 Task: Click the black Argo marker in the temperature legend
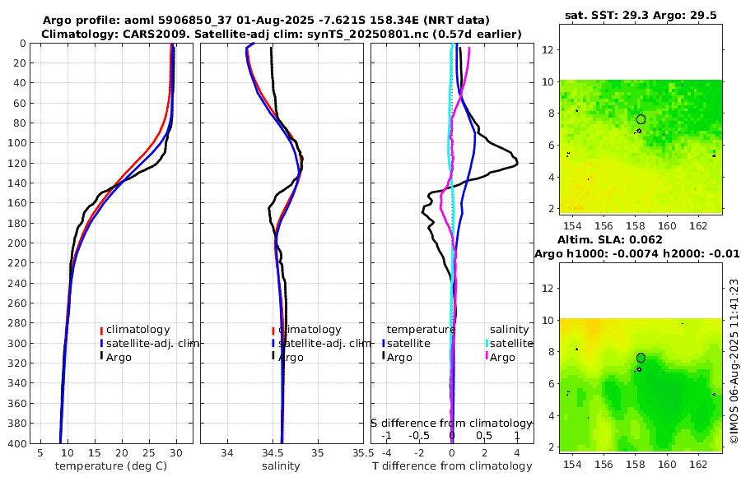click(101, 357)
